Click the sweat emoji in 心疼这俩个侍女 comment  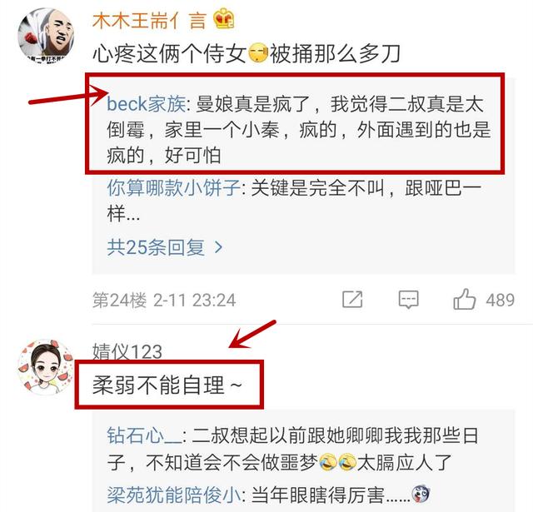(258, 53)
